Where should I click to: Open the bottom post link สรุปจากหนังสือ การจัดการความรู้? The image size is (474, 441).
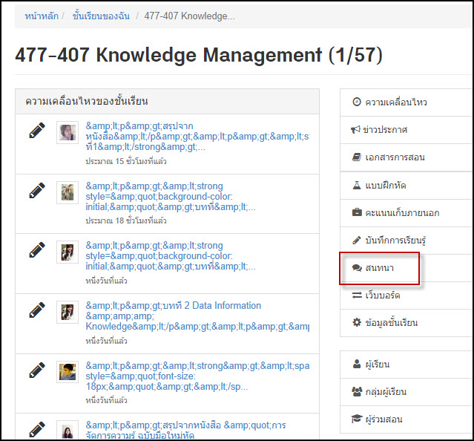185,430
